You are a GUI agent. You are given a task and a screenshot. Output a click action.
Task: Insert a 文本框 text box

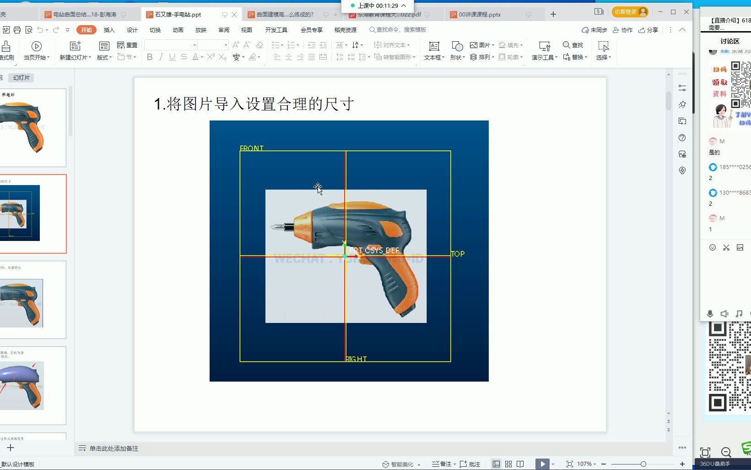(433, 50)
